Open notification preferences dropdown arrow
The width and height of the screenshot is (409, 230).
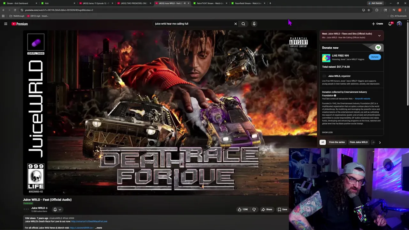(x=60, y=210)
